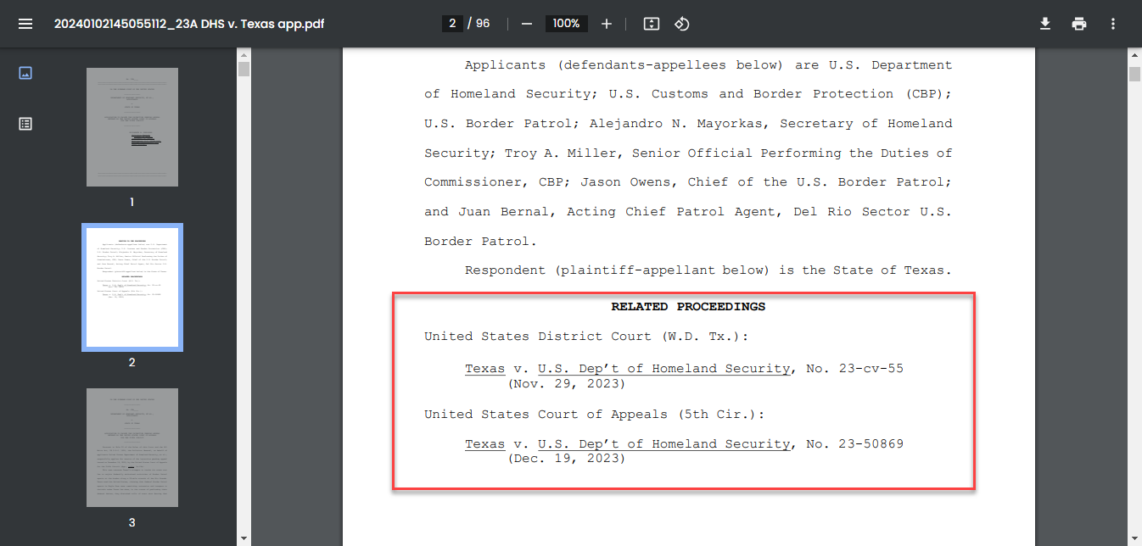The image size is (1142, 546).
Task: Click the total page count '96'
Action: click(483, 24)
